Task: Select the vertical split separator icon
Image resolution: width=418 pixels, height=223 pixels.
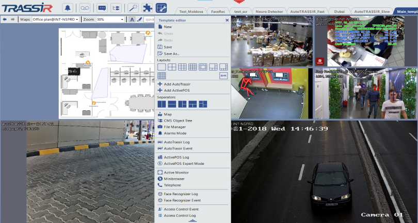Action: click(162, 105)
